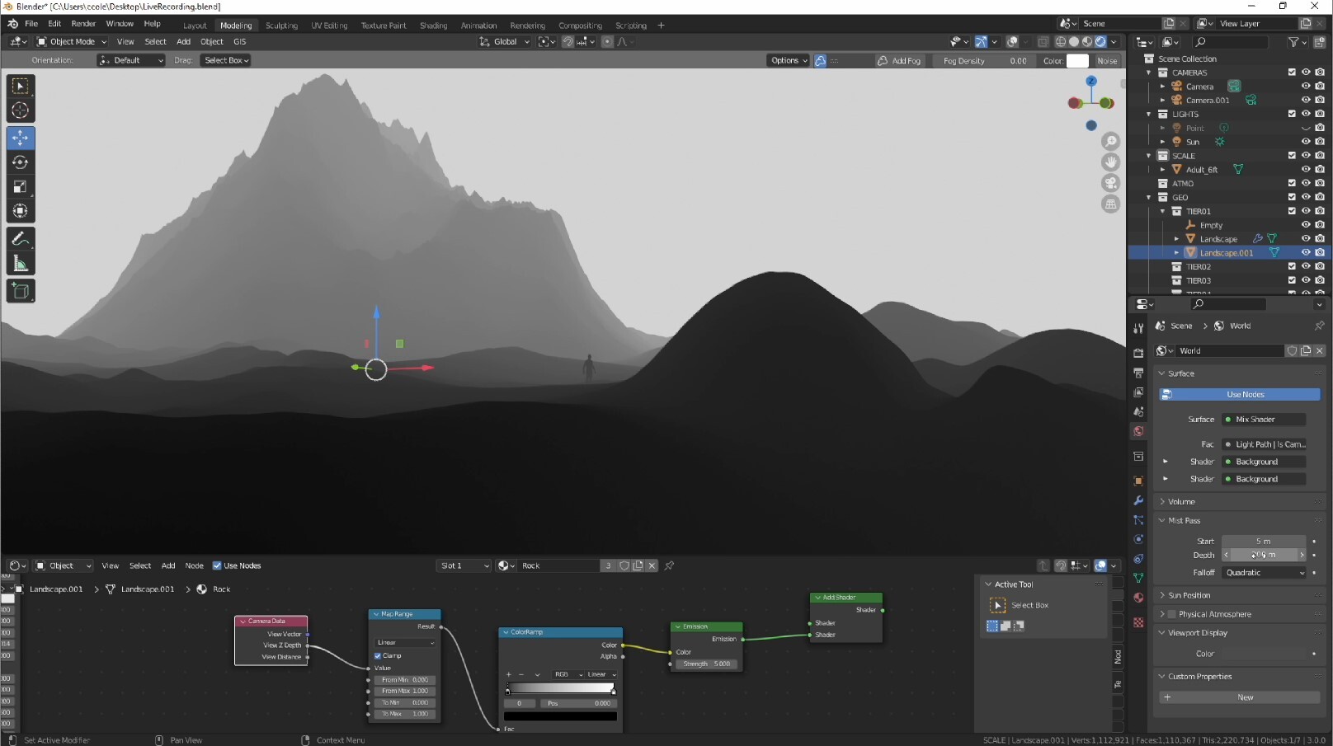The height and width of the screenshot is (746, 1333).
Task: Activate the Annotate tool
Action: tap(21, 238)
